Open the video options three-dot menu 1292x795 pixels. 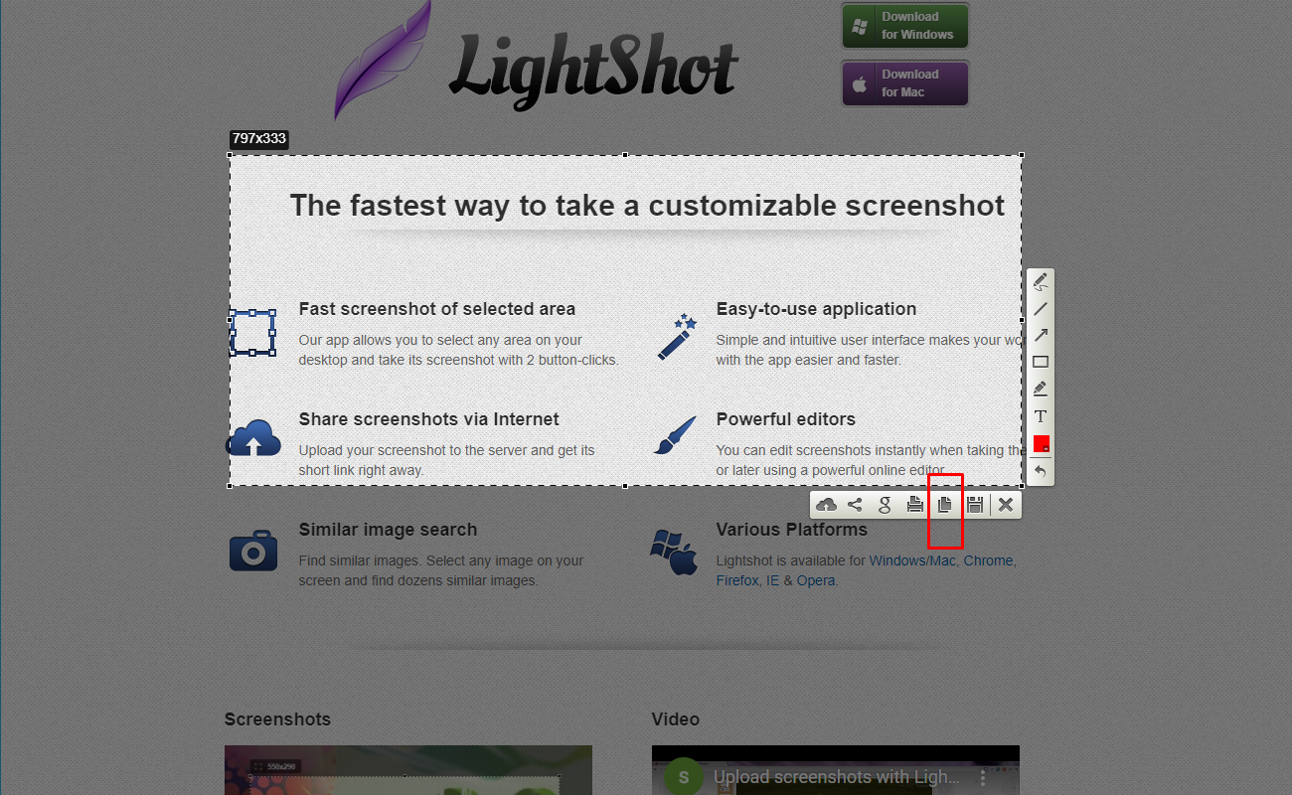pyautogui.click(x=983, y=777)
